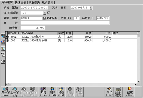Click the delete row icon in left sidebar
The image size is (143, 98).
(x=3, y=42)
